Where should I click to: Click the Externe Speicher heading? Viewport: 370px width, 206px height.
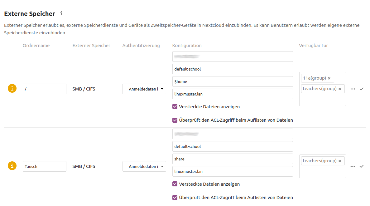click(30, 14)
